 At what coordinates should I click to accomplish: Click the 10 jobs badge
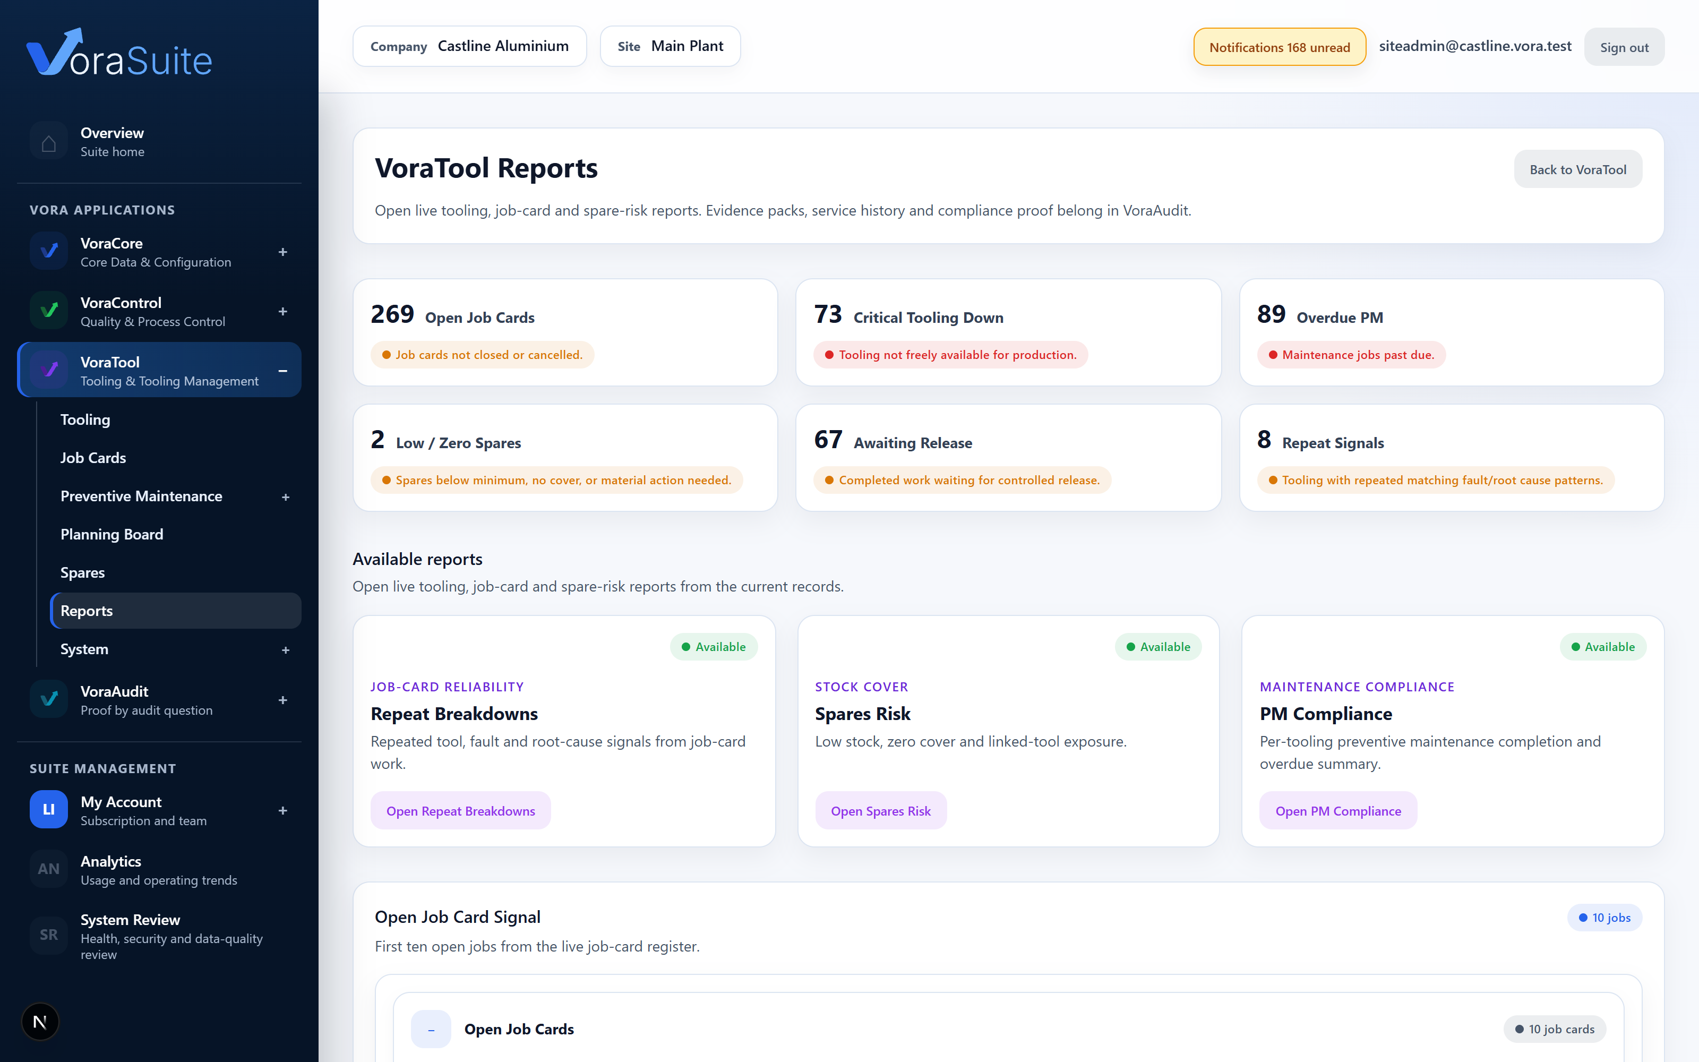(1604, 918)
